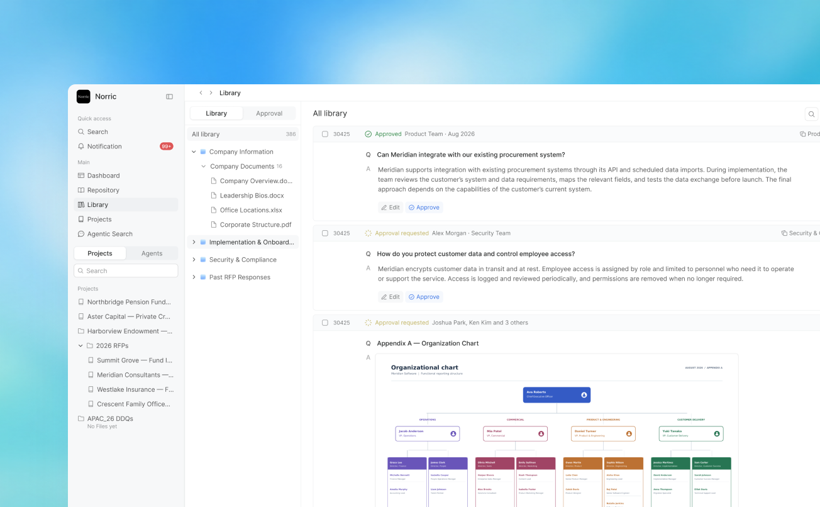Viewport: 820px width, 507px height.
Task: Expand the Implementation & Onboarding folder
Action: pos(194,242)
